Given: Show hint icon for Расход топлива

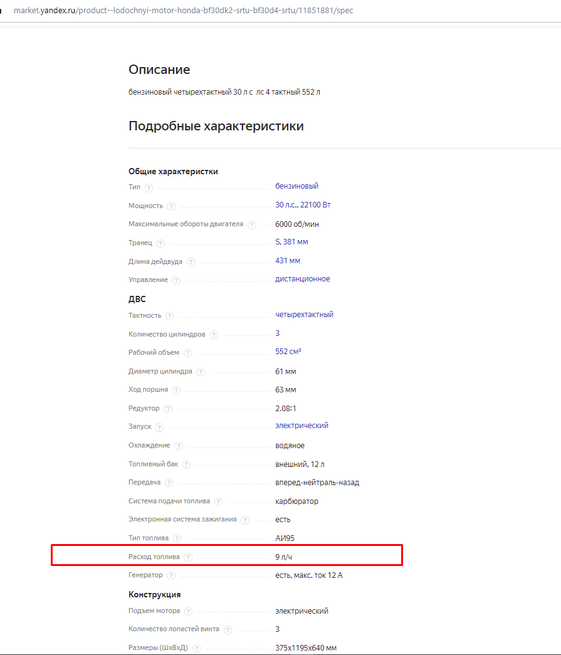Looking at the screenshot, I should tap(188, 557).
